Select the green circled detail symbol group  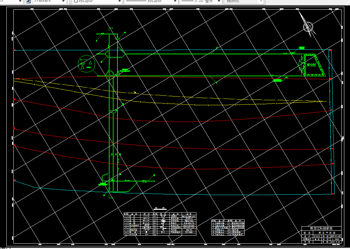click(87, 64)
